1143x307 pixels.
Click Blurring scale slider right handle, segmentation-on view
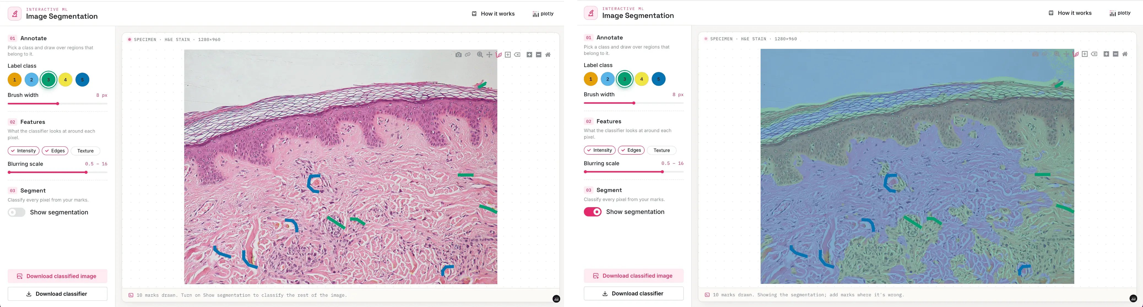[x=662, y=172]
